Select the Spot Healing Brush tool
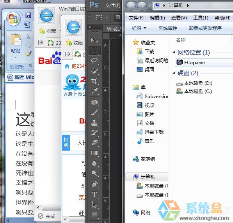233x223 pixels. pos(94,102)
